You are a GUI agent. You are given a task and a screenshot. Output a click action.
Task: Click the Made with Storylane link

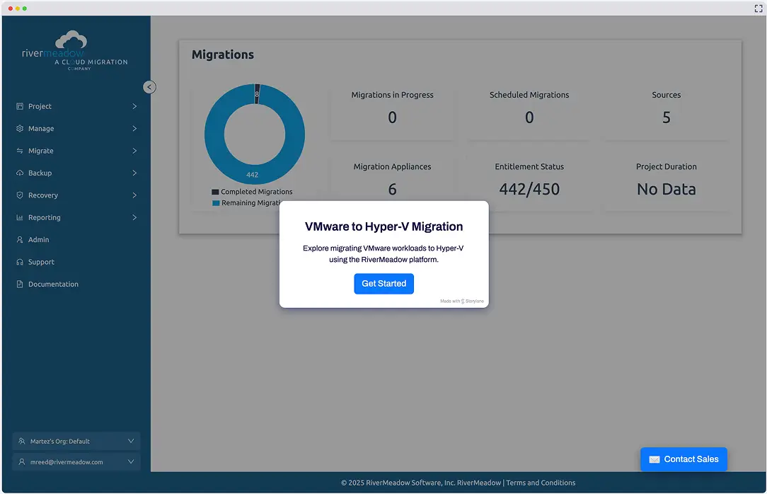click(462, 301)
